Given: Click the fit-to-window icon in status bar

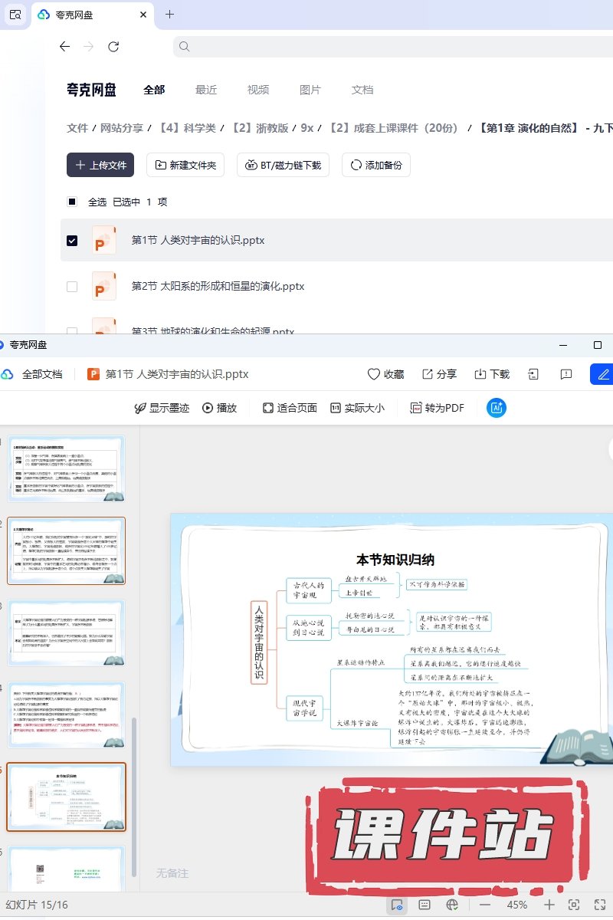Looking at the screenshot, I should click(x=574, y=905).
